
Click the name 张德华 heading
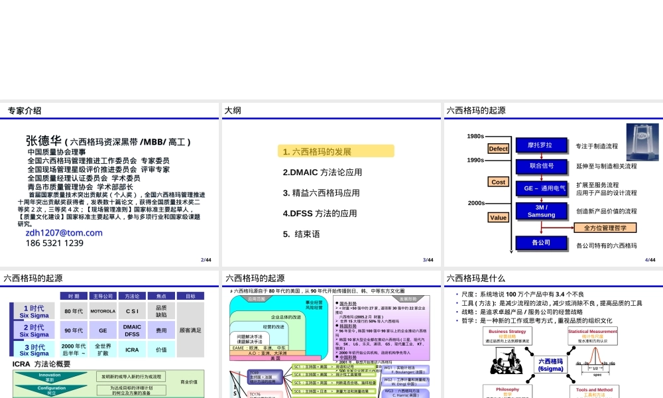click(x=44, y=141)
